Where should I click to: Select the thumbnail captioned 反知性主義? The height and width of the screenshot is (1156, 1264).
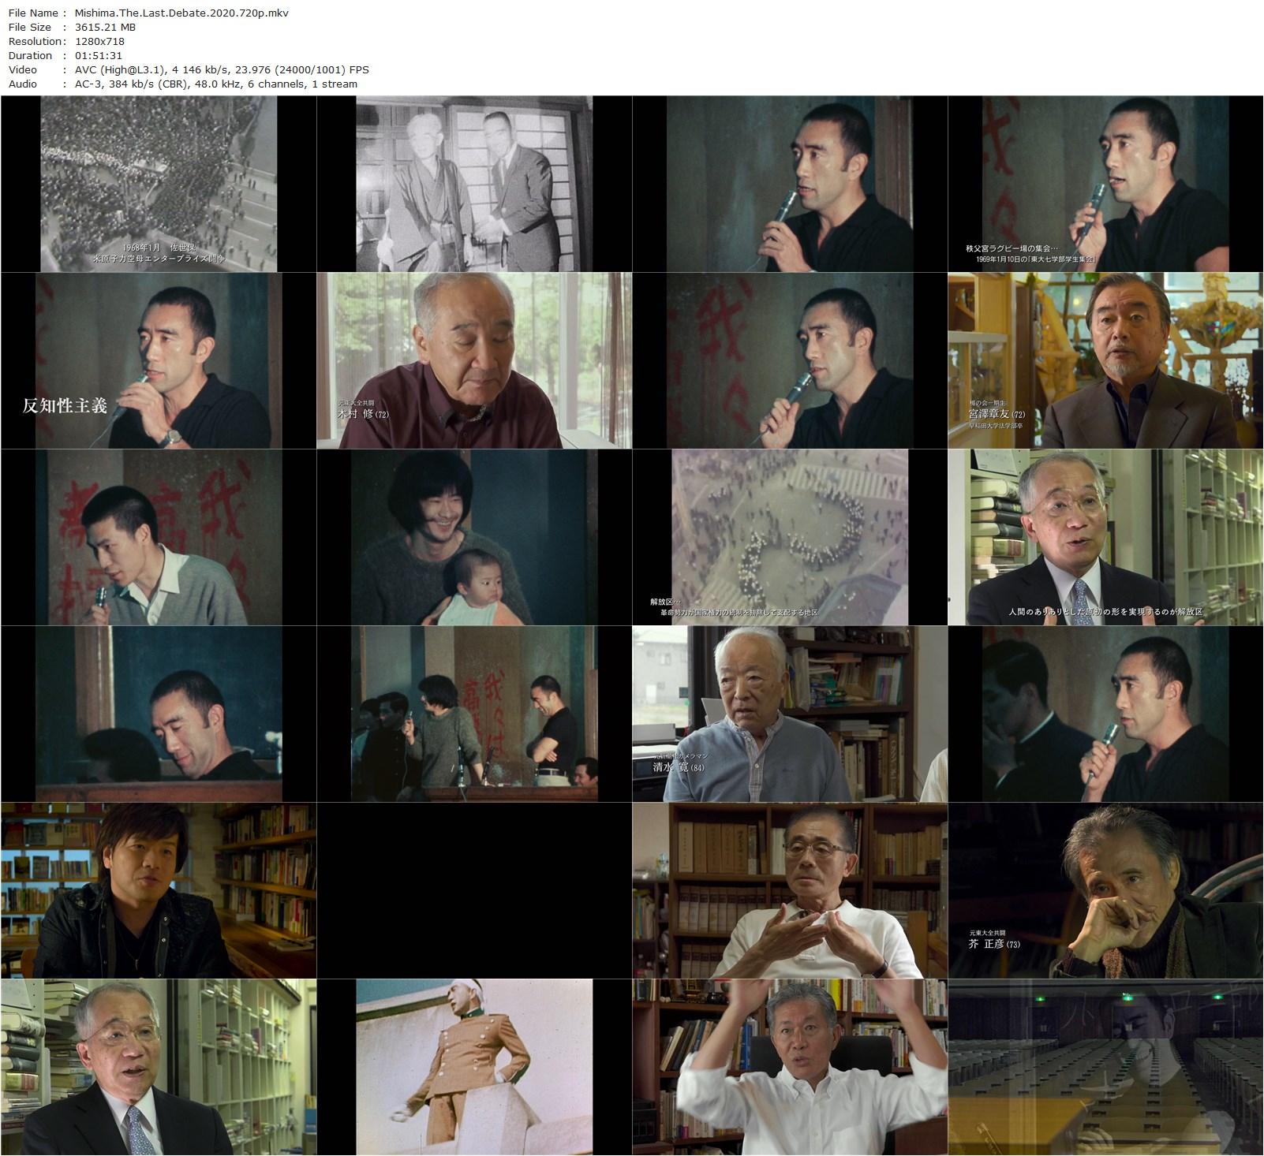click(x=158, y=361)
